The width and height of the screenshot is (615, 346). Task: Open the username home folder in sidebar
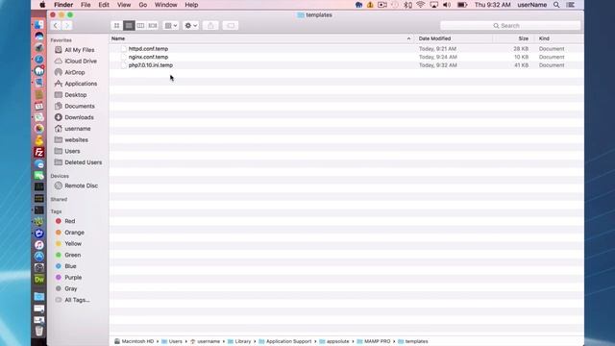click(x=77, y=129)
